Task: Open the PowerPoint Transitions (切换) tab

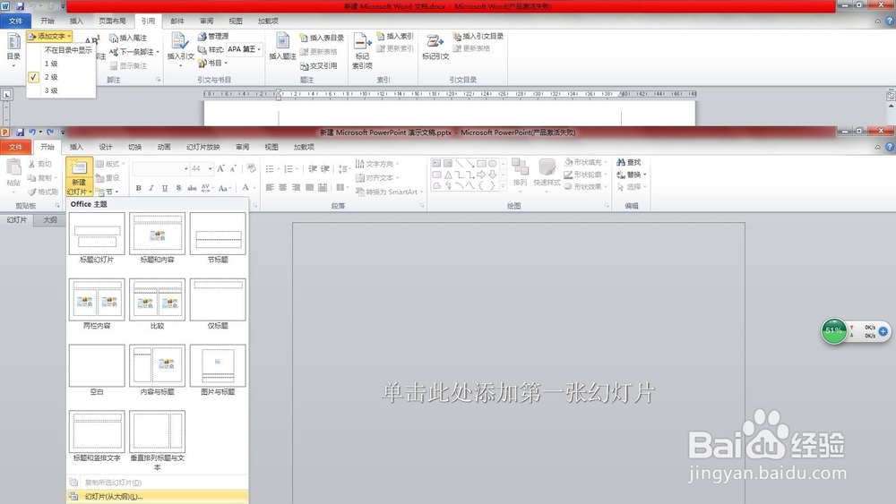Action: [135, 148]
